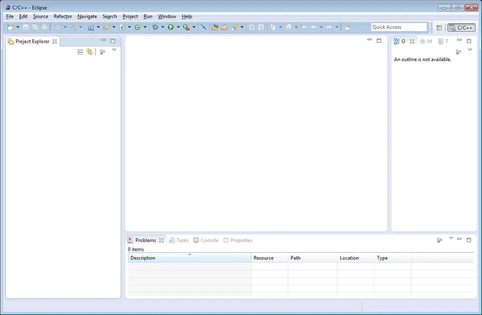Expand the Search flashlight dropdown arrow
Image resolution: width=482 pixels, height=315 pixels.
pos(242,27)
